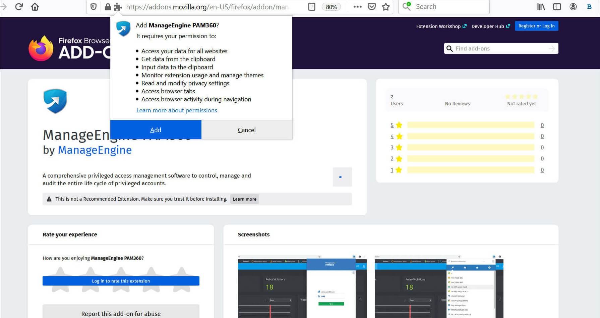This screenshot has height=318, width=600.
Task: Save page to Pocket icon
Action: [372, 7]
